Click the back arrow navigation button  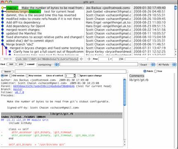point(82,59)
